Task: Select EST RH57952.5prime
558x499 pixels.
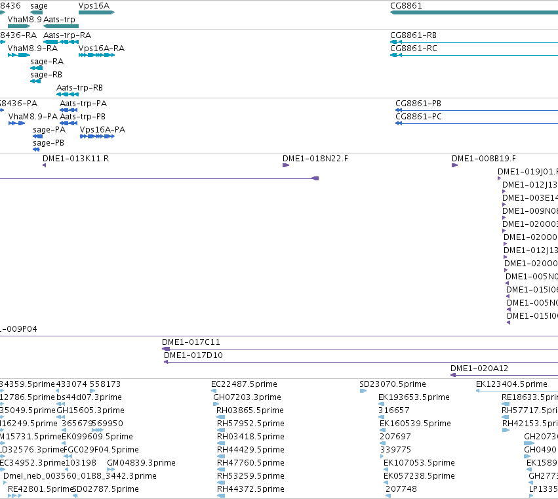Action: pyautogui.click(x=220, y=431)
